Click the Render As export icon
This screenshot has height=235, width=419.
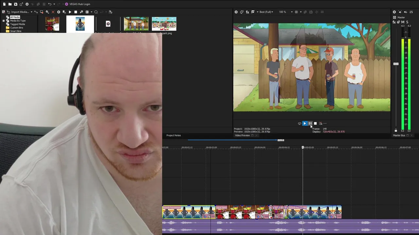click(21, 4)
